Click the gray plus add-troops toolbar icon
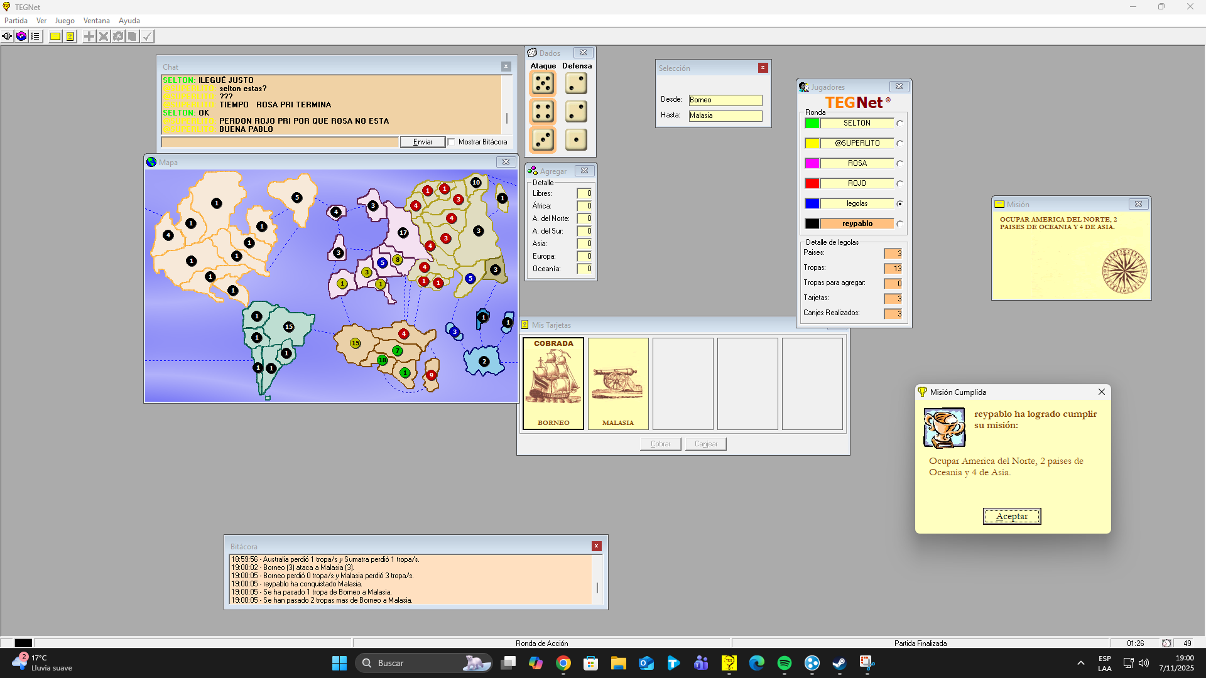 (89, 36)
